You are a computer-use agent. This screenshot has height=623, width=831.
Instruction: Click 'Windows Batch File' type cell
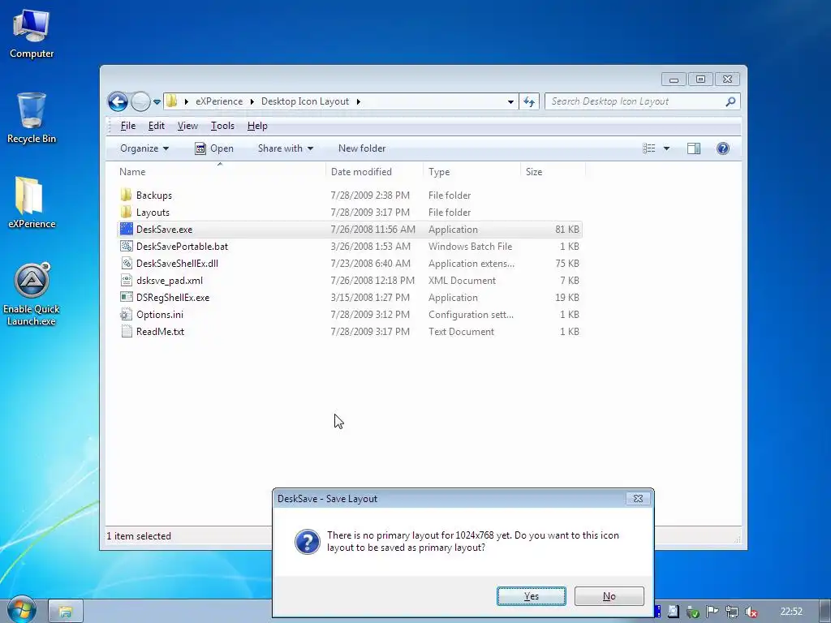coord(470,246)
